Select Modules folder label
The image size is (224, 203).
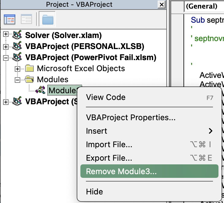[x=52, y=79]
